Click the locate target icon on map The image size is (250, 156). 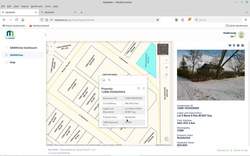click(x=166, y=74)
